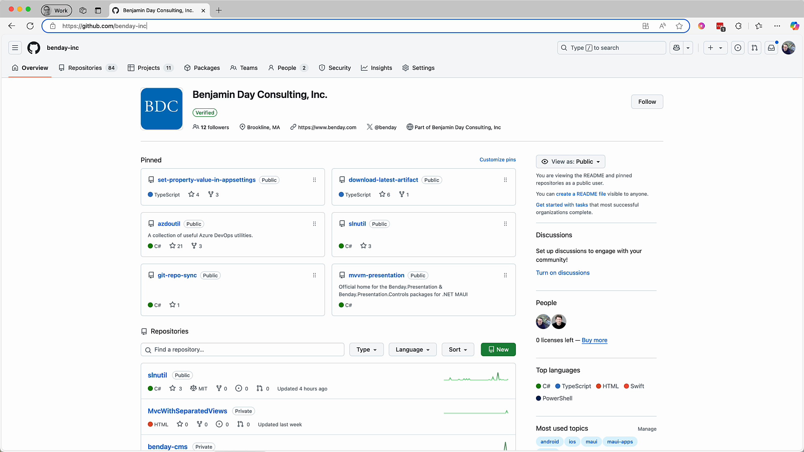Grab drag handle on git-repo-sync pin
Viewport: 804px width, 452px height.
click(x=314, y=275)
